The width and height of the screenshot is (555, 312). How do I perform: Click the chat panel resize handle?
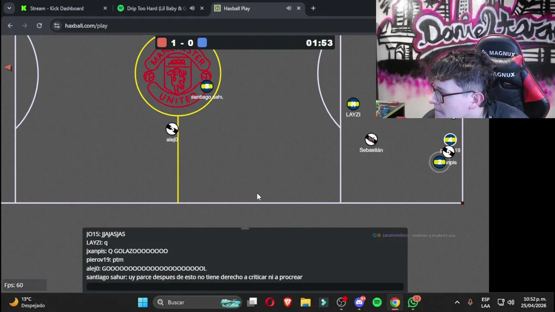tap(245, 228)
